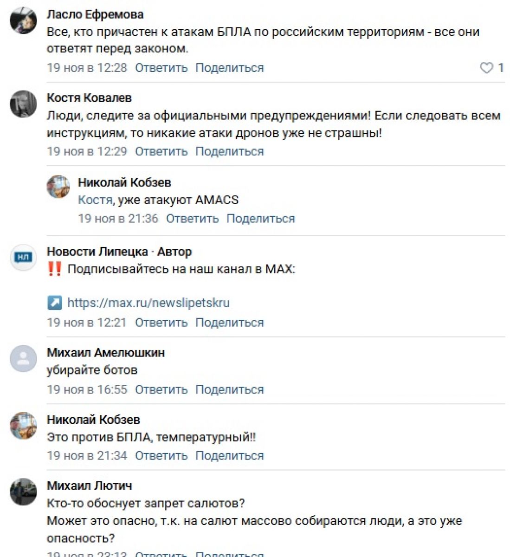This screenshot has width=510, height=557.
Task: Share Костя Ковалев's comment
Action: click(x=229, y=151)
